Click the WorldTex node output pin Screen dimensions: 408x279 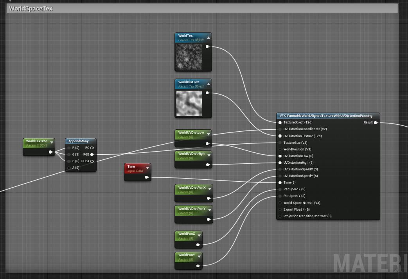207,46
